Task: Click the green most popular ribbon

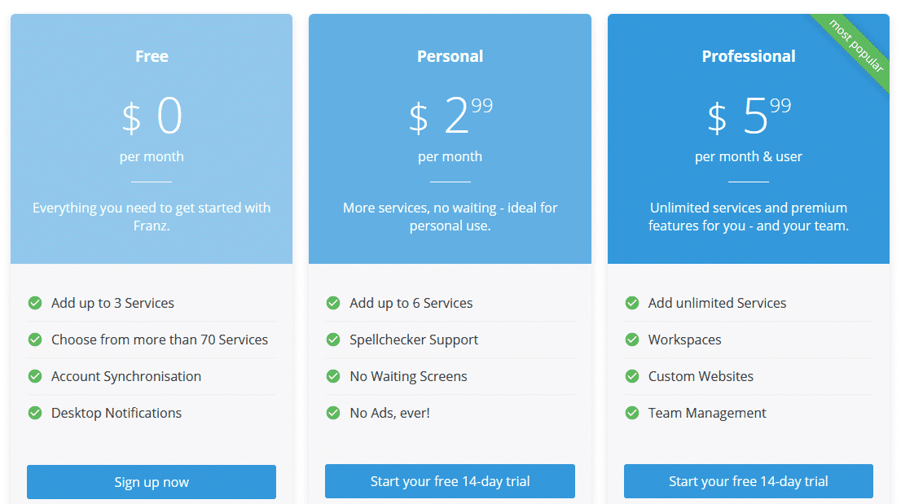Action: click(857, 46)
